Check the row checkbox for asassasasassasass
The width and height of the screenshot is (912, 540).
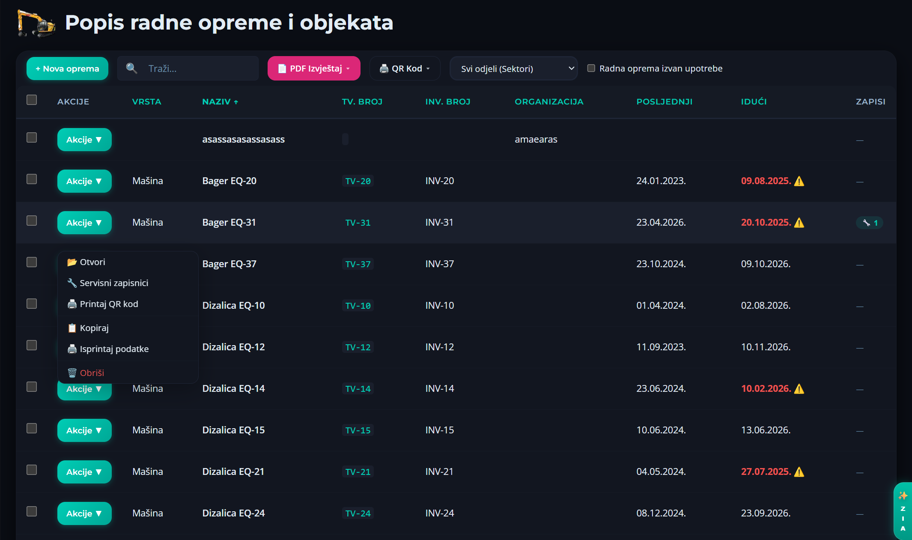pos(32,137)
